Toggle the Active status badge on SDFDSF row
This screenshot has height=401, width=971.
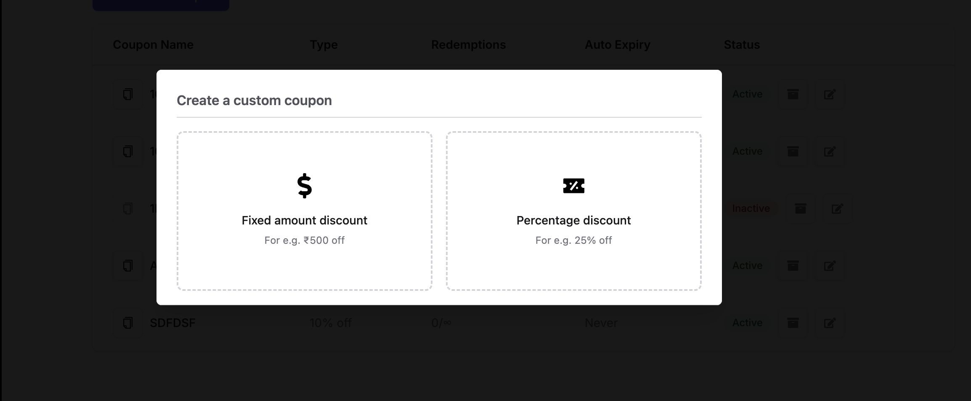pyautogui.click(x=747, y=323)
